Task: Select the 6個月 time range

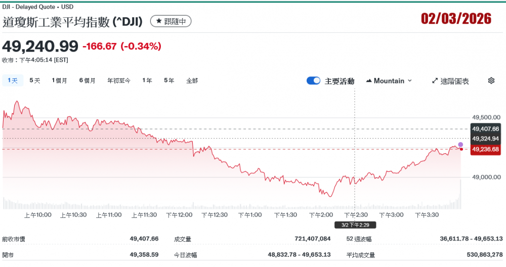Action: (87, 80)
